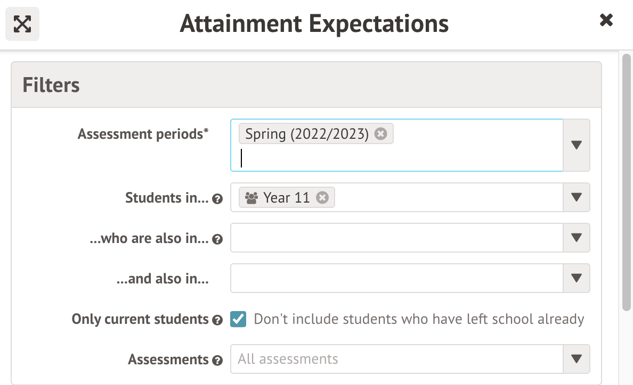The width and height of the screenshot is (633, 385).
Task: Click the All assessments input field
Action: tap(396, 359)
